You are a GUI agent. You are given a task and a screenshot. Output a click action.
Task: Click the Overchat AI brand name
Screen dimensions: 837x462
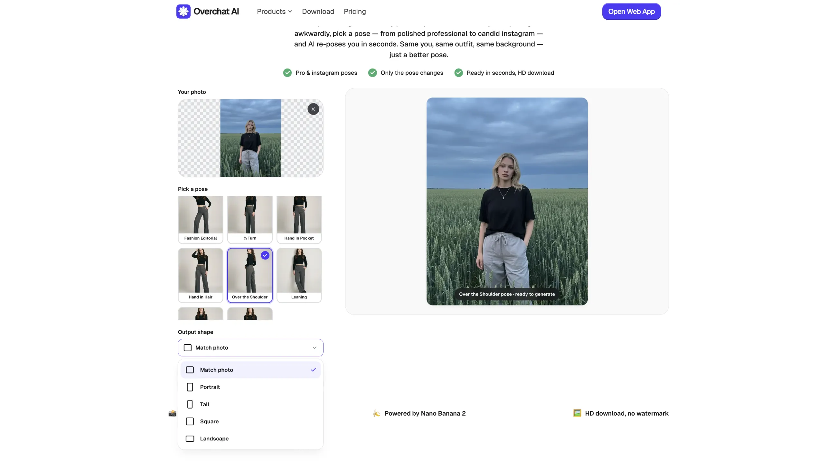point(216,12)
